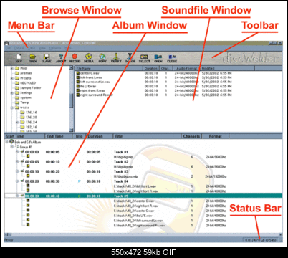Expand the Settings folder node
Screen dimensions: 288x258
(x=11, y=92)
